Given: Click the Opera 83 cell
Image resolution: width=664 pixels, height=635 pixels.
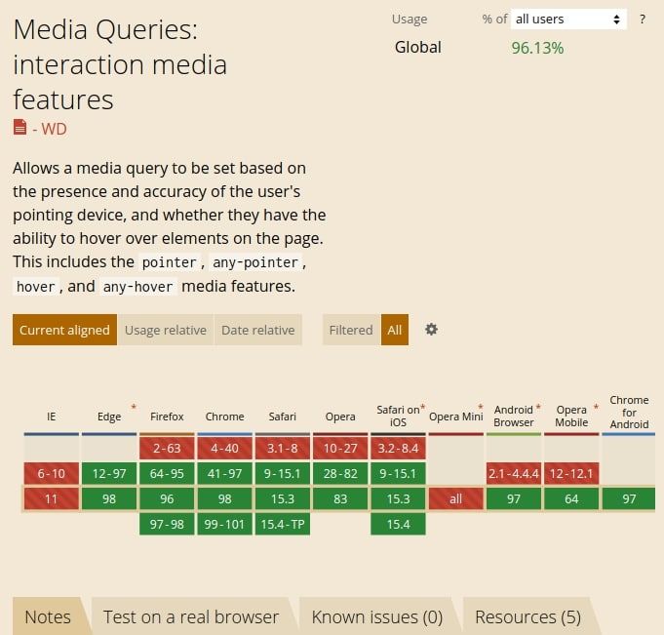Looking at the screenshot, I should pos(340,498).
